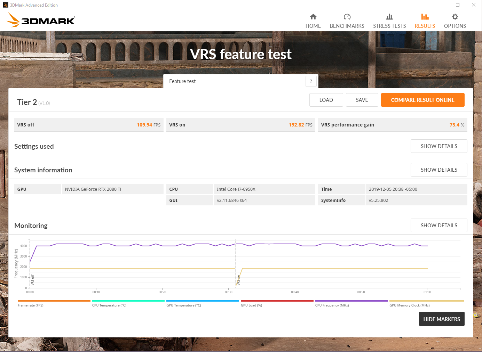Click the Feature test field
This screenshot has height=352, width=482.
click(x=241, y=81)
